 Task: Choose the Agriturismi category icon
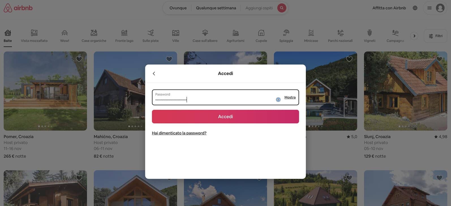pyautogui.click(x=235, y=33)
